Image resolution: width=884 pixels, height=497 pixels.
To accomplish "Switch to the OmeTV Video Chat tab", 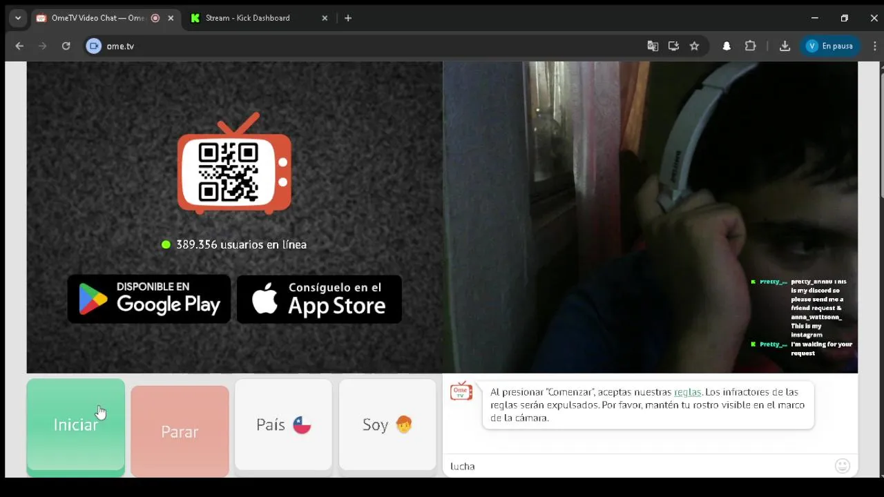I will pyautogui.click(x=97, y=18).
